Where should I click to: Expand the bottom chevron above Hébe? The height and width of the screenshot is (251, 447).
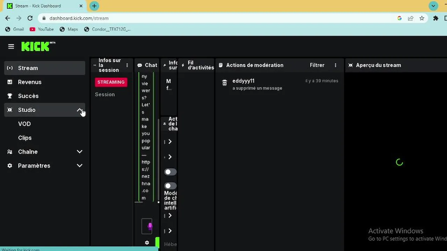pyautogui.click(x=170, y=231)
